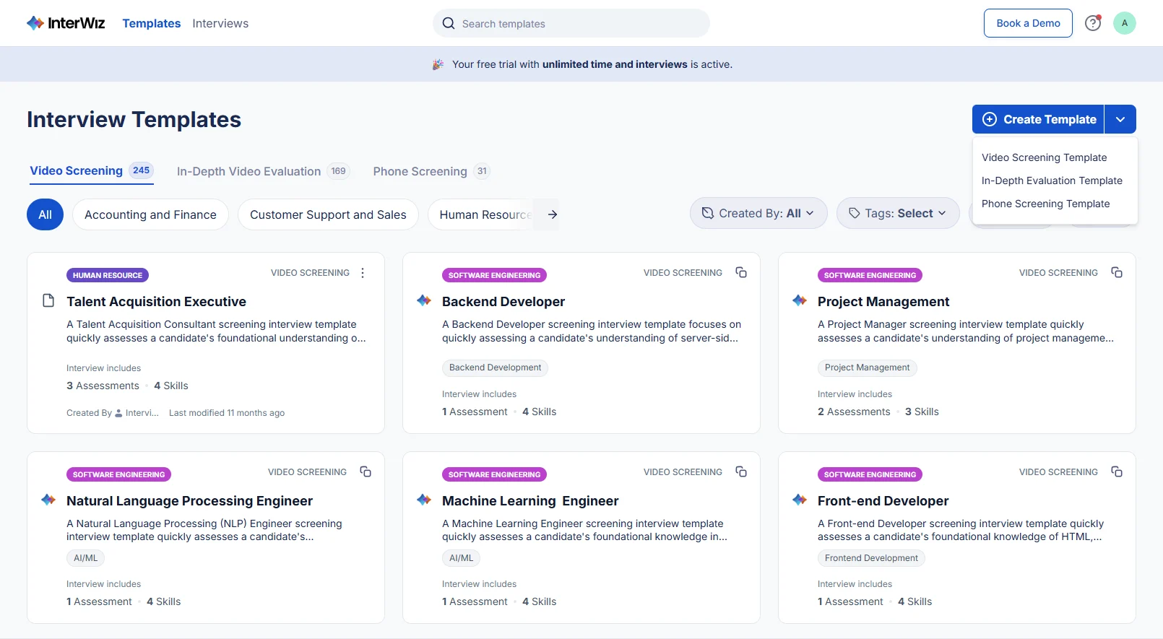Click the plus icon in Create Template
The image size is (1163, 639).
tap(990, 119)
